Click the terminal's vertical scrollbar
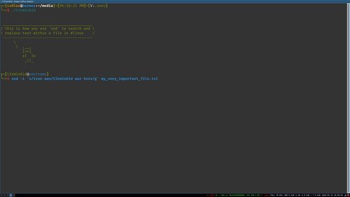Image resolution: width=350 pixels, height=197 pixels. tap(348, 99)
